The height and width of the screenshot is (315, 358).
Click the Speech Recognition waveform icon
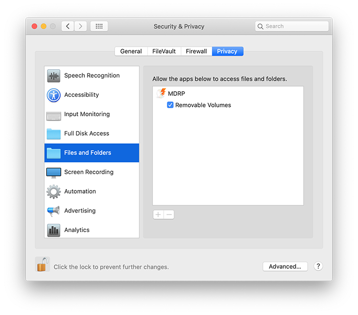[54, 76]
